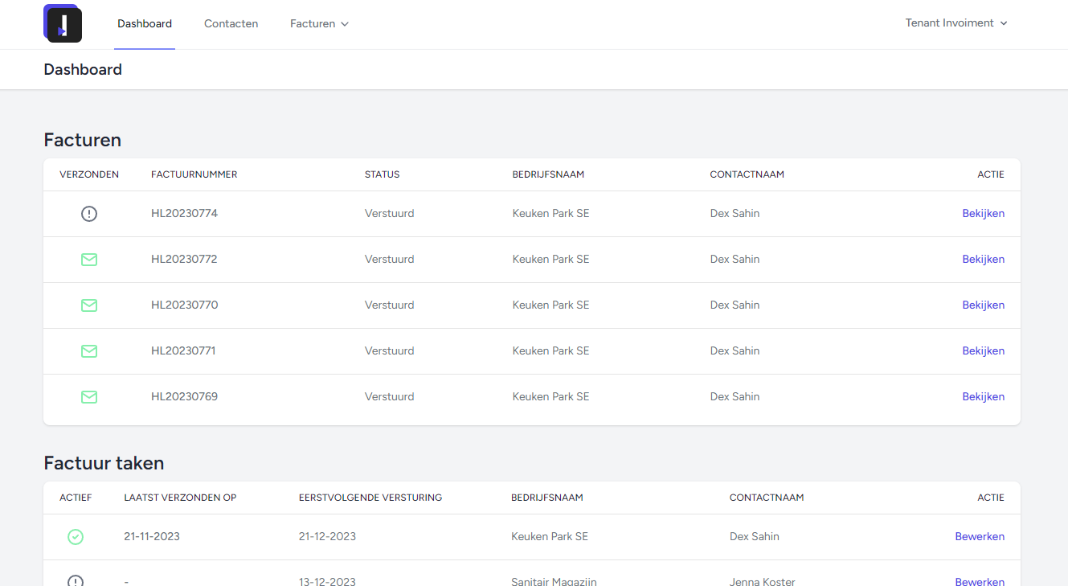The width and height of the screenshot is (1068, 586).
Task: Click sent envelope icon for HL20230771
Action: click(x=89, y=351)
